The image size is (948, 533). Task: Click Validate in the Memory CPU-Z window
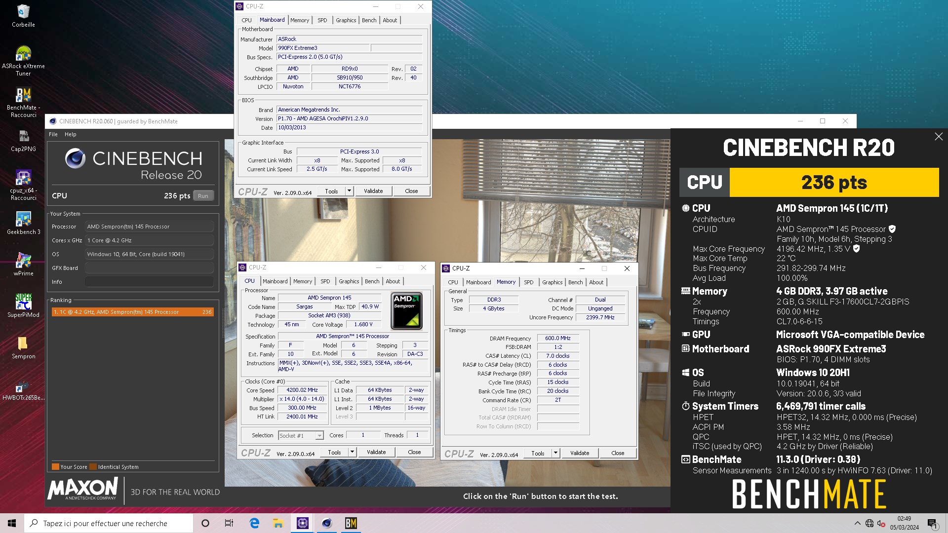[x=580, y=453]
